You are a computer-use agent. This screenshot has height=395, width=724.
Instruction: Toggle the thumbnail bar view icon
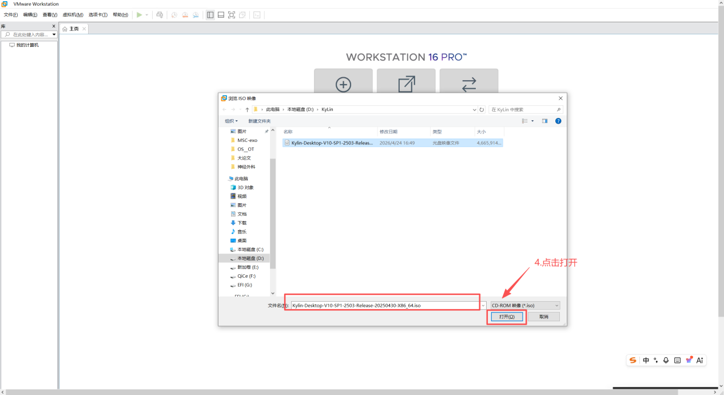point(221,15)
